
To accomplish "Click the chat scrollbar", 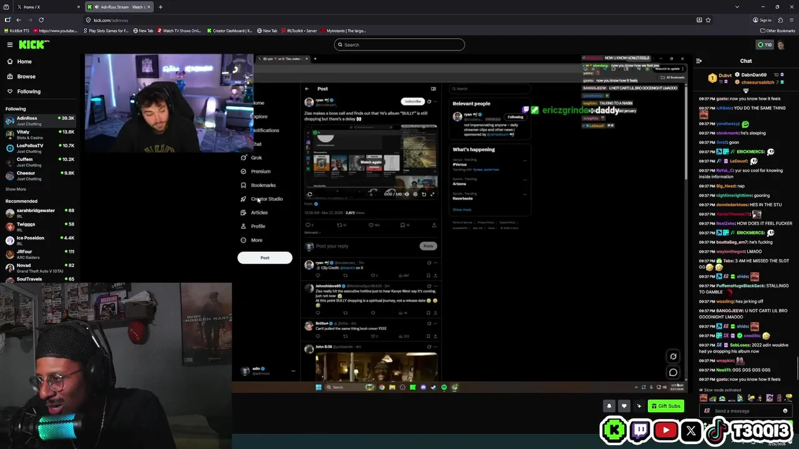I will coord(797,368).
